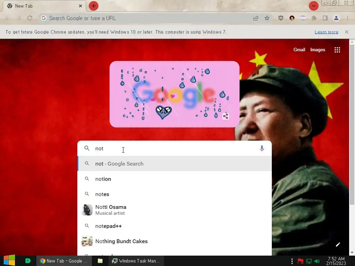Open the volume speaker tray icon
Screen dimensions: 355x266
tap(317, 261)
